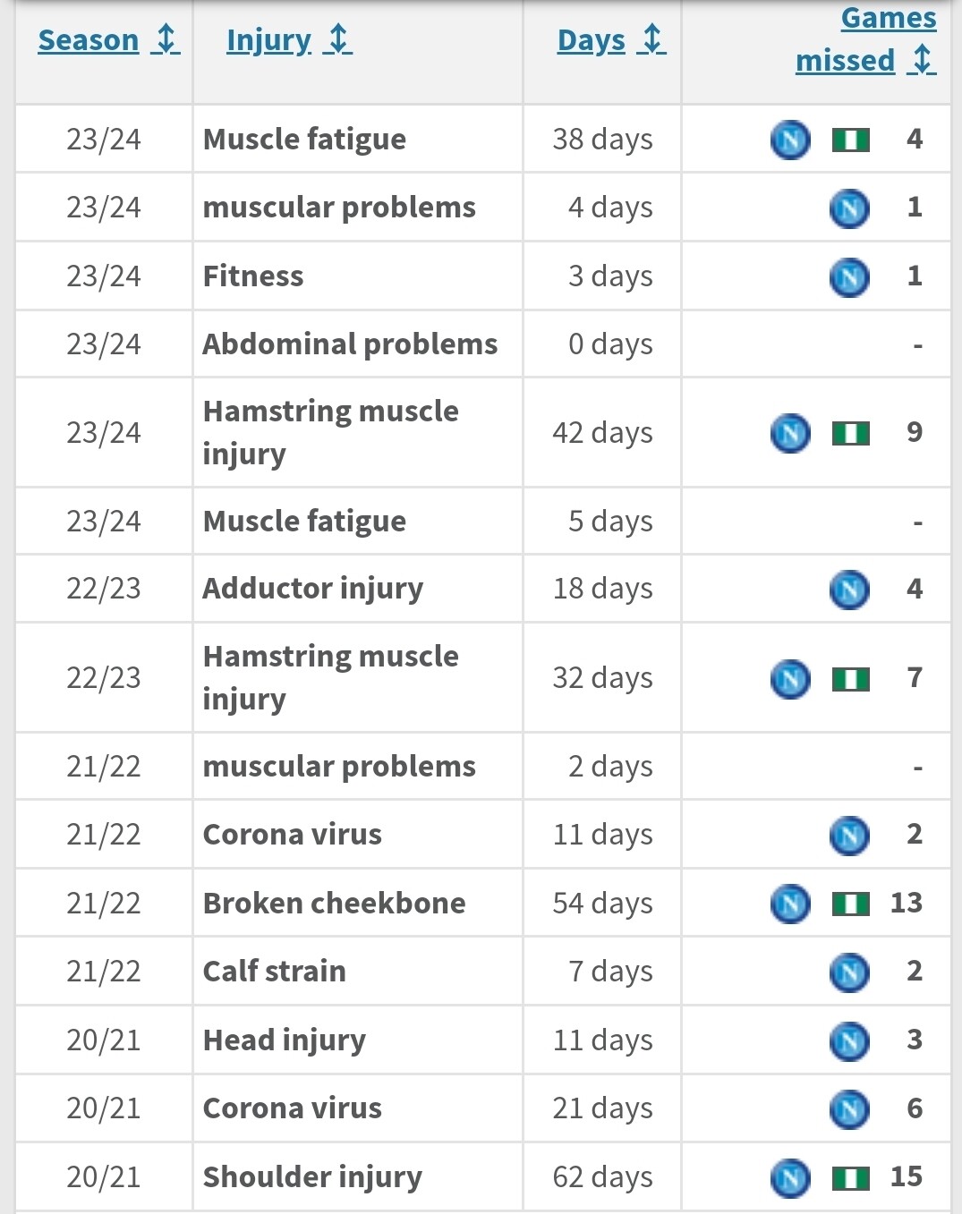Click Nigeria flag in 42 days Hamstring row
Screen dimensions: 962x1214
[x=850, y=434]
